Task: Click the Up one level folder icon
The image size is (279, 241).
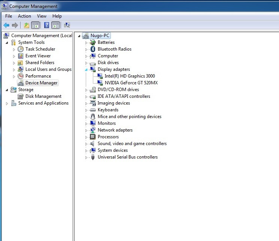Action: pyautogui.click(x=27, y=25)
